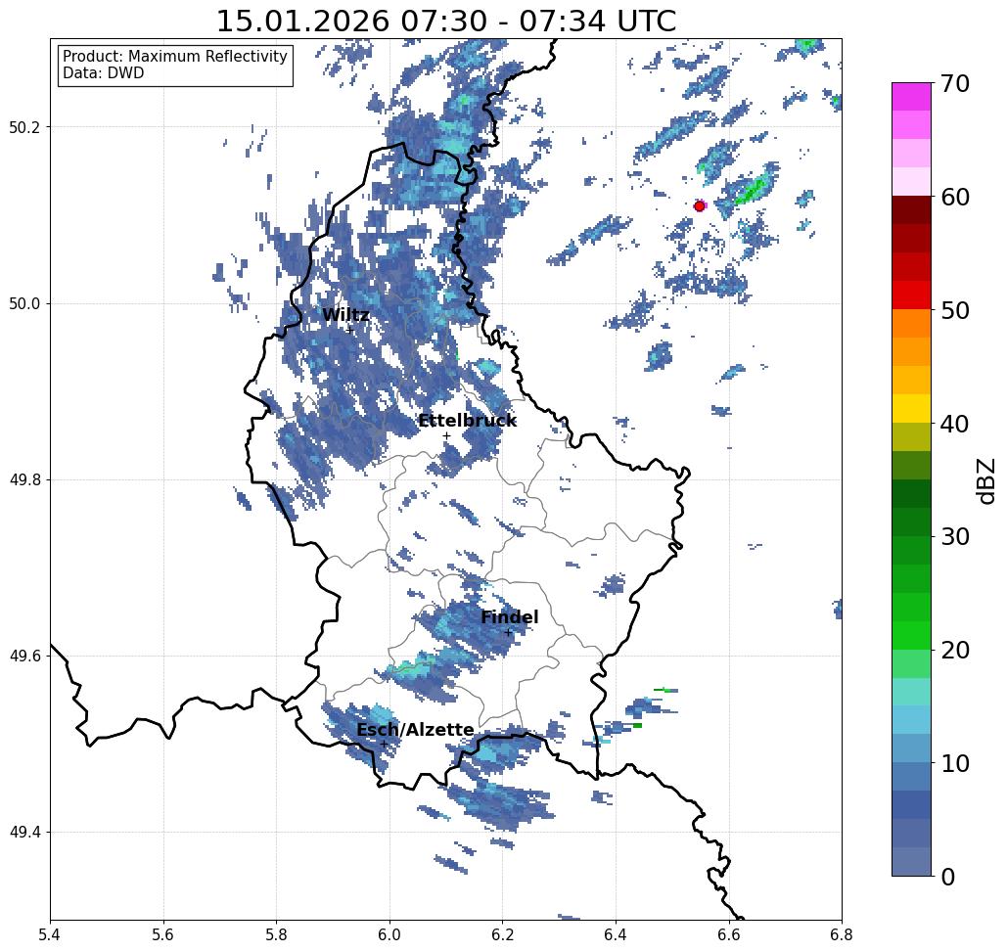Click the Ettelbruck city label
Viewport: 1007px width, 952px height.
click(467, 421)
